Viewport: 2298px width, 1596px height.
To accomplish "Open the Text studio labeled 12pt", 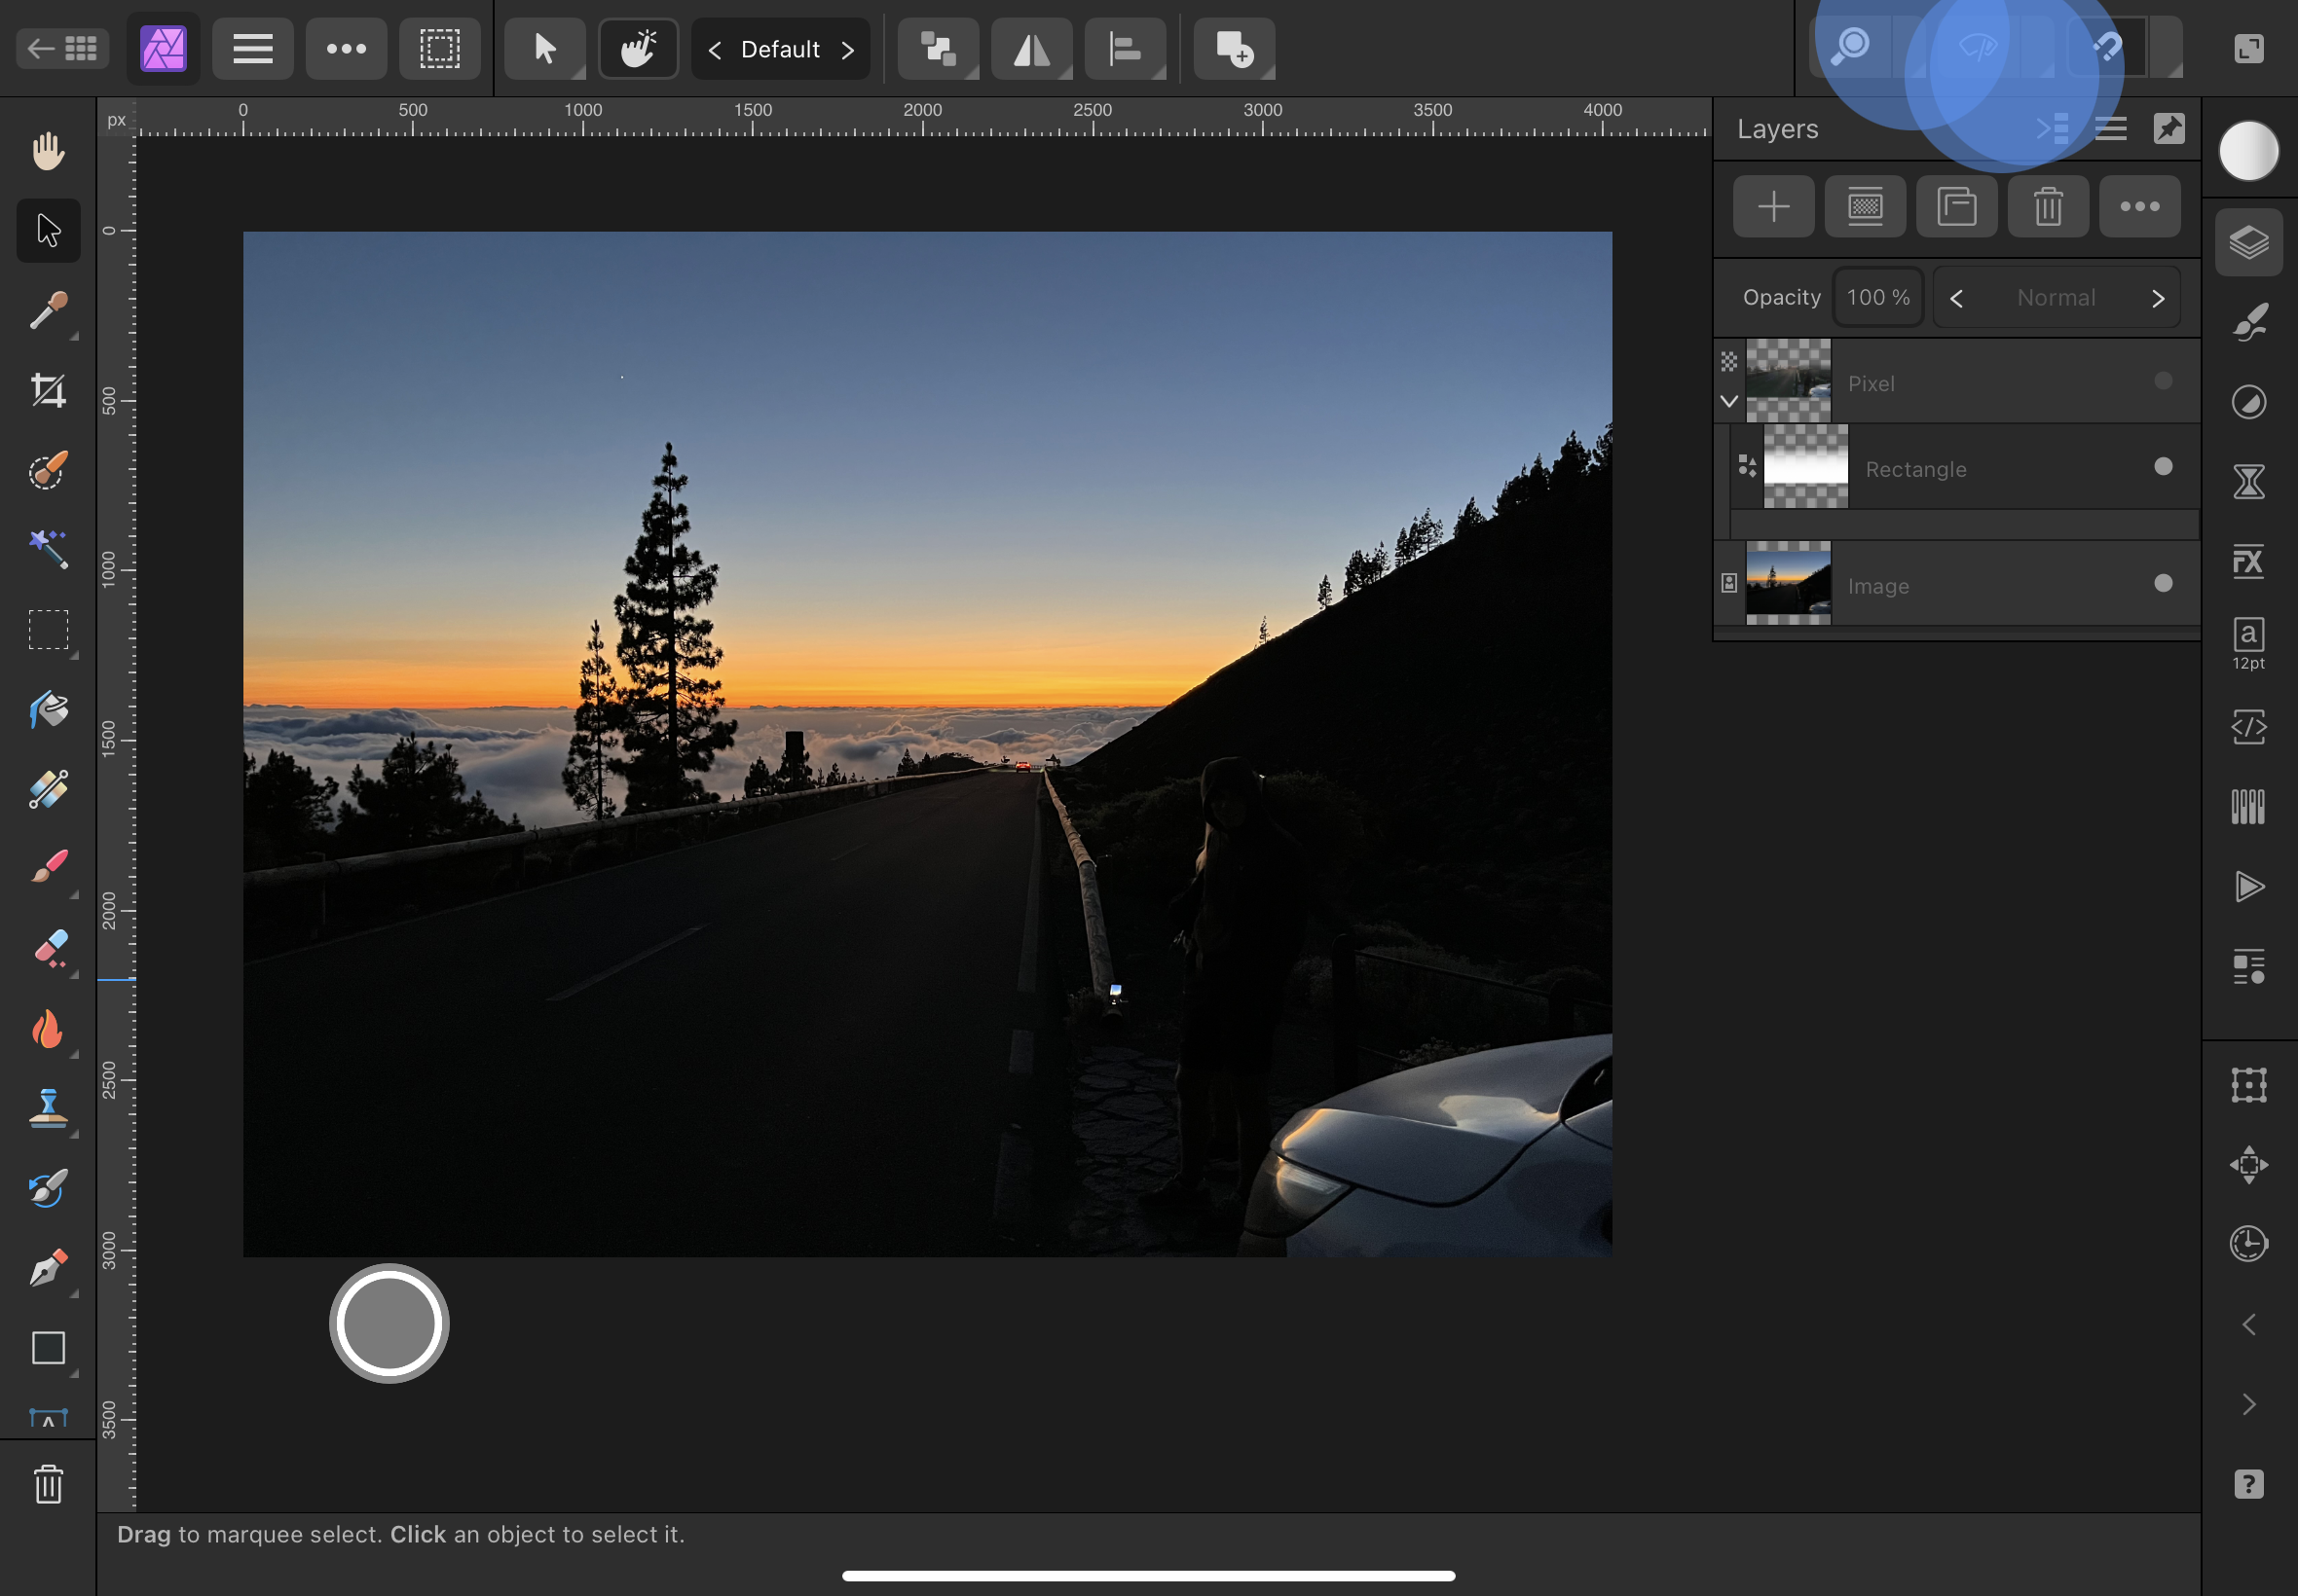I will pos(2248,644).
